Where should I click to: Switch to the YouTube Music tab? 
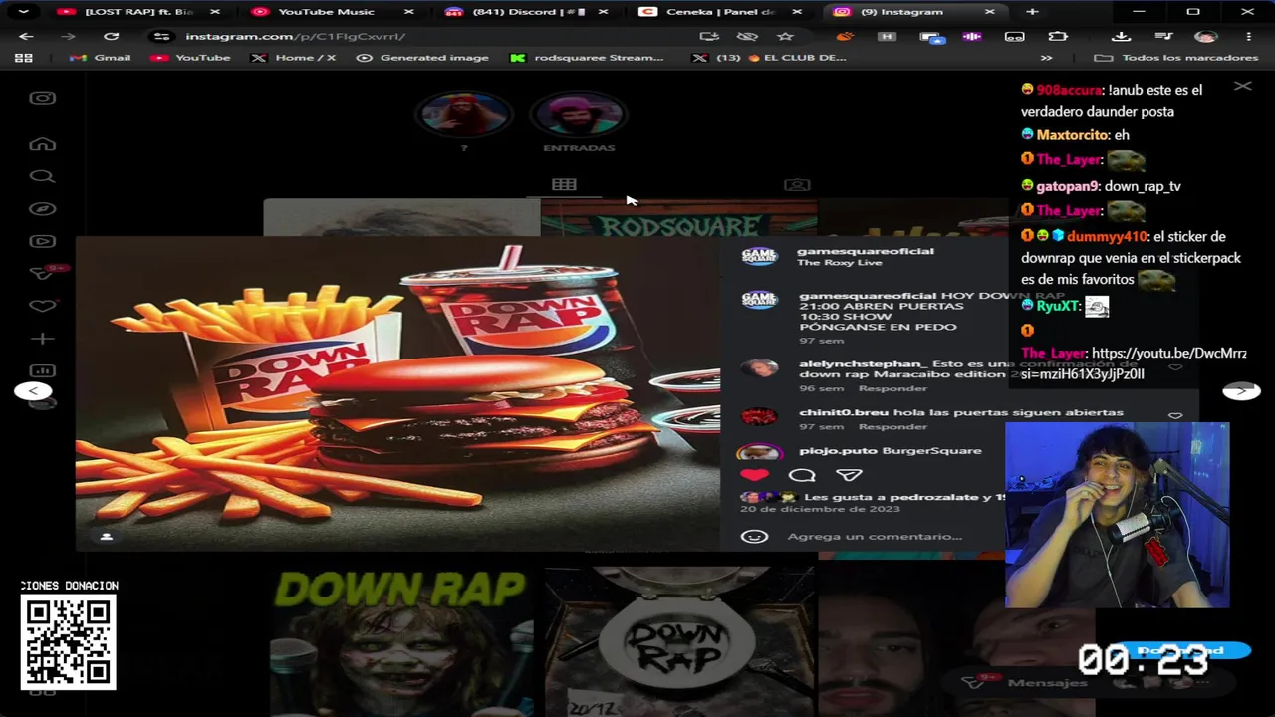[x=327, y=12]
